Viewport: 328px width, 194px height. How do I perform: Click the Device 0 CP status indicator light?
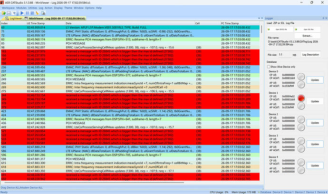click(301, 77)
